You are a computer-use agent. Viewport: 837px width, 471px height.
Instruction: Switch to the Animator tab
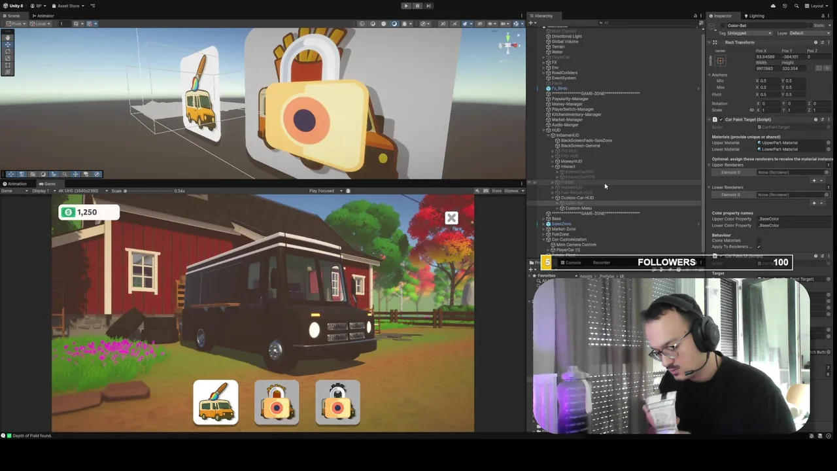pyautogui.click(x=43, y=16)
